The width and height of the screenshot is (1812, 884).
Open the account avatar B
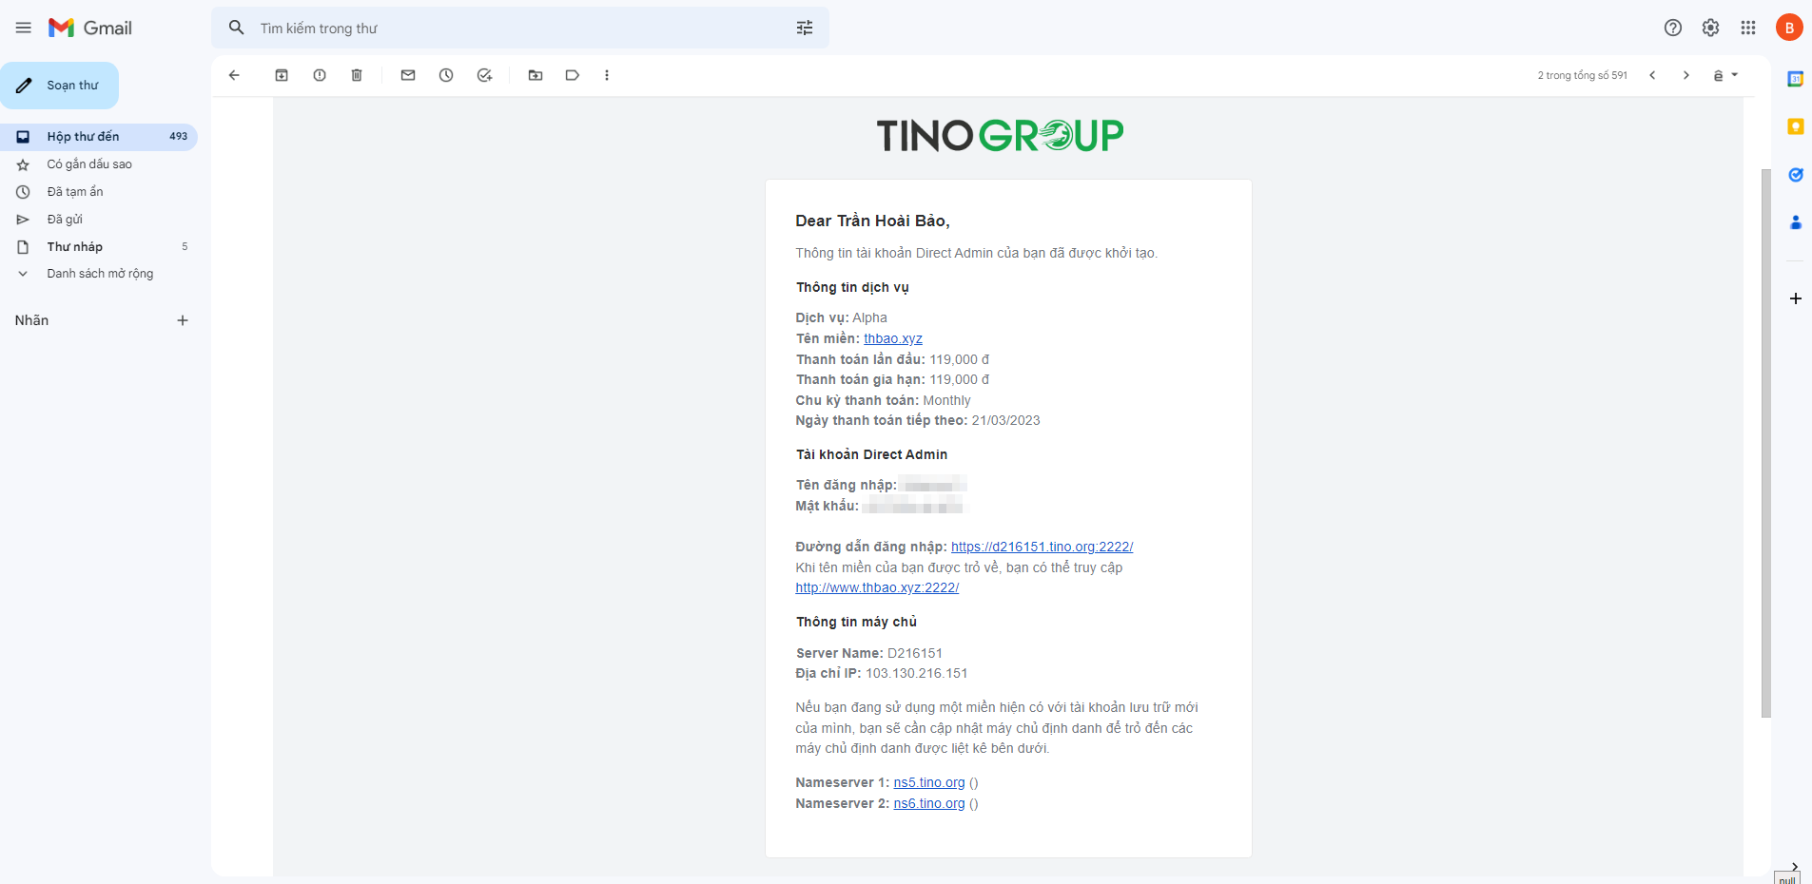pos(1789,28)
